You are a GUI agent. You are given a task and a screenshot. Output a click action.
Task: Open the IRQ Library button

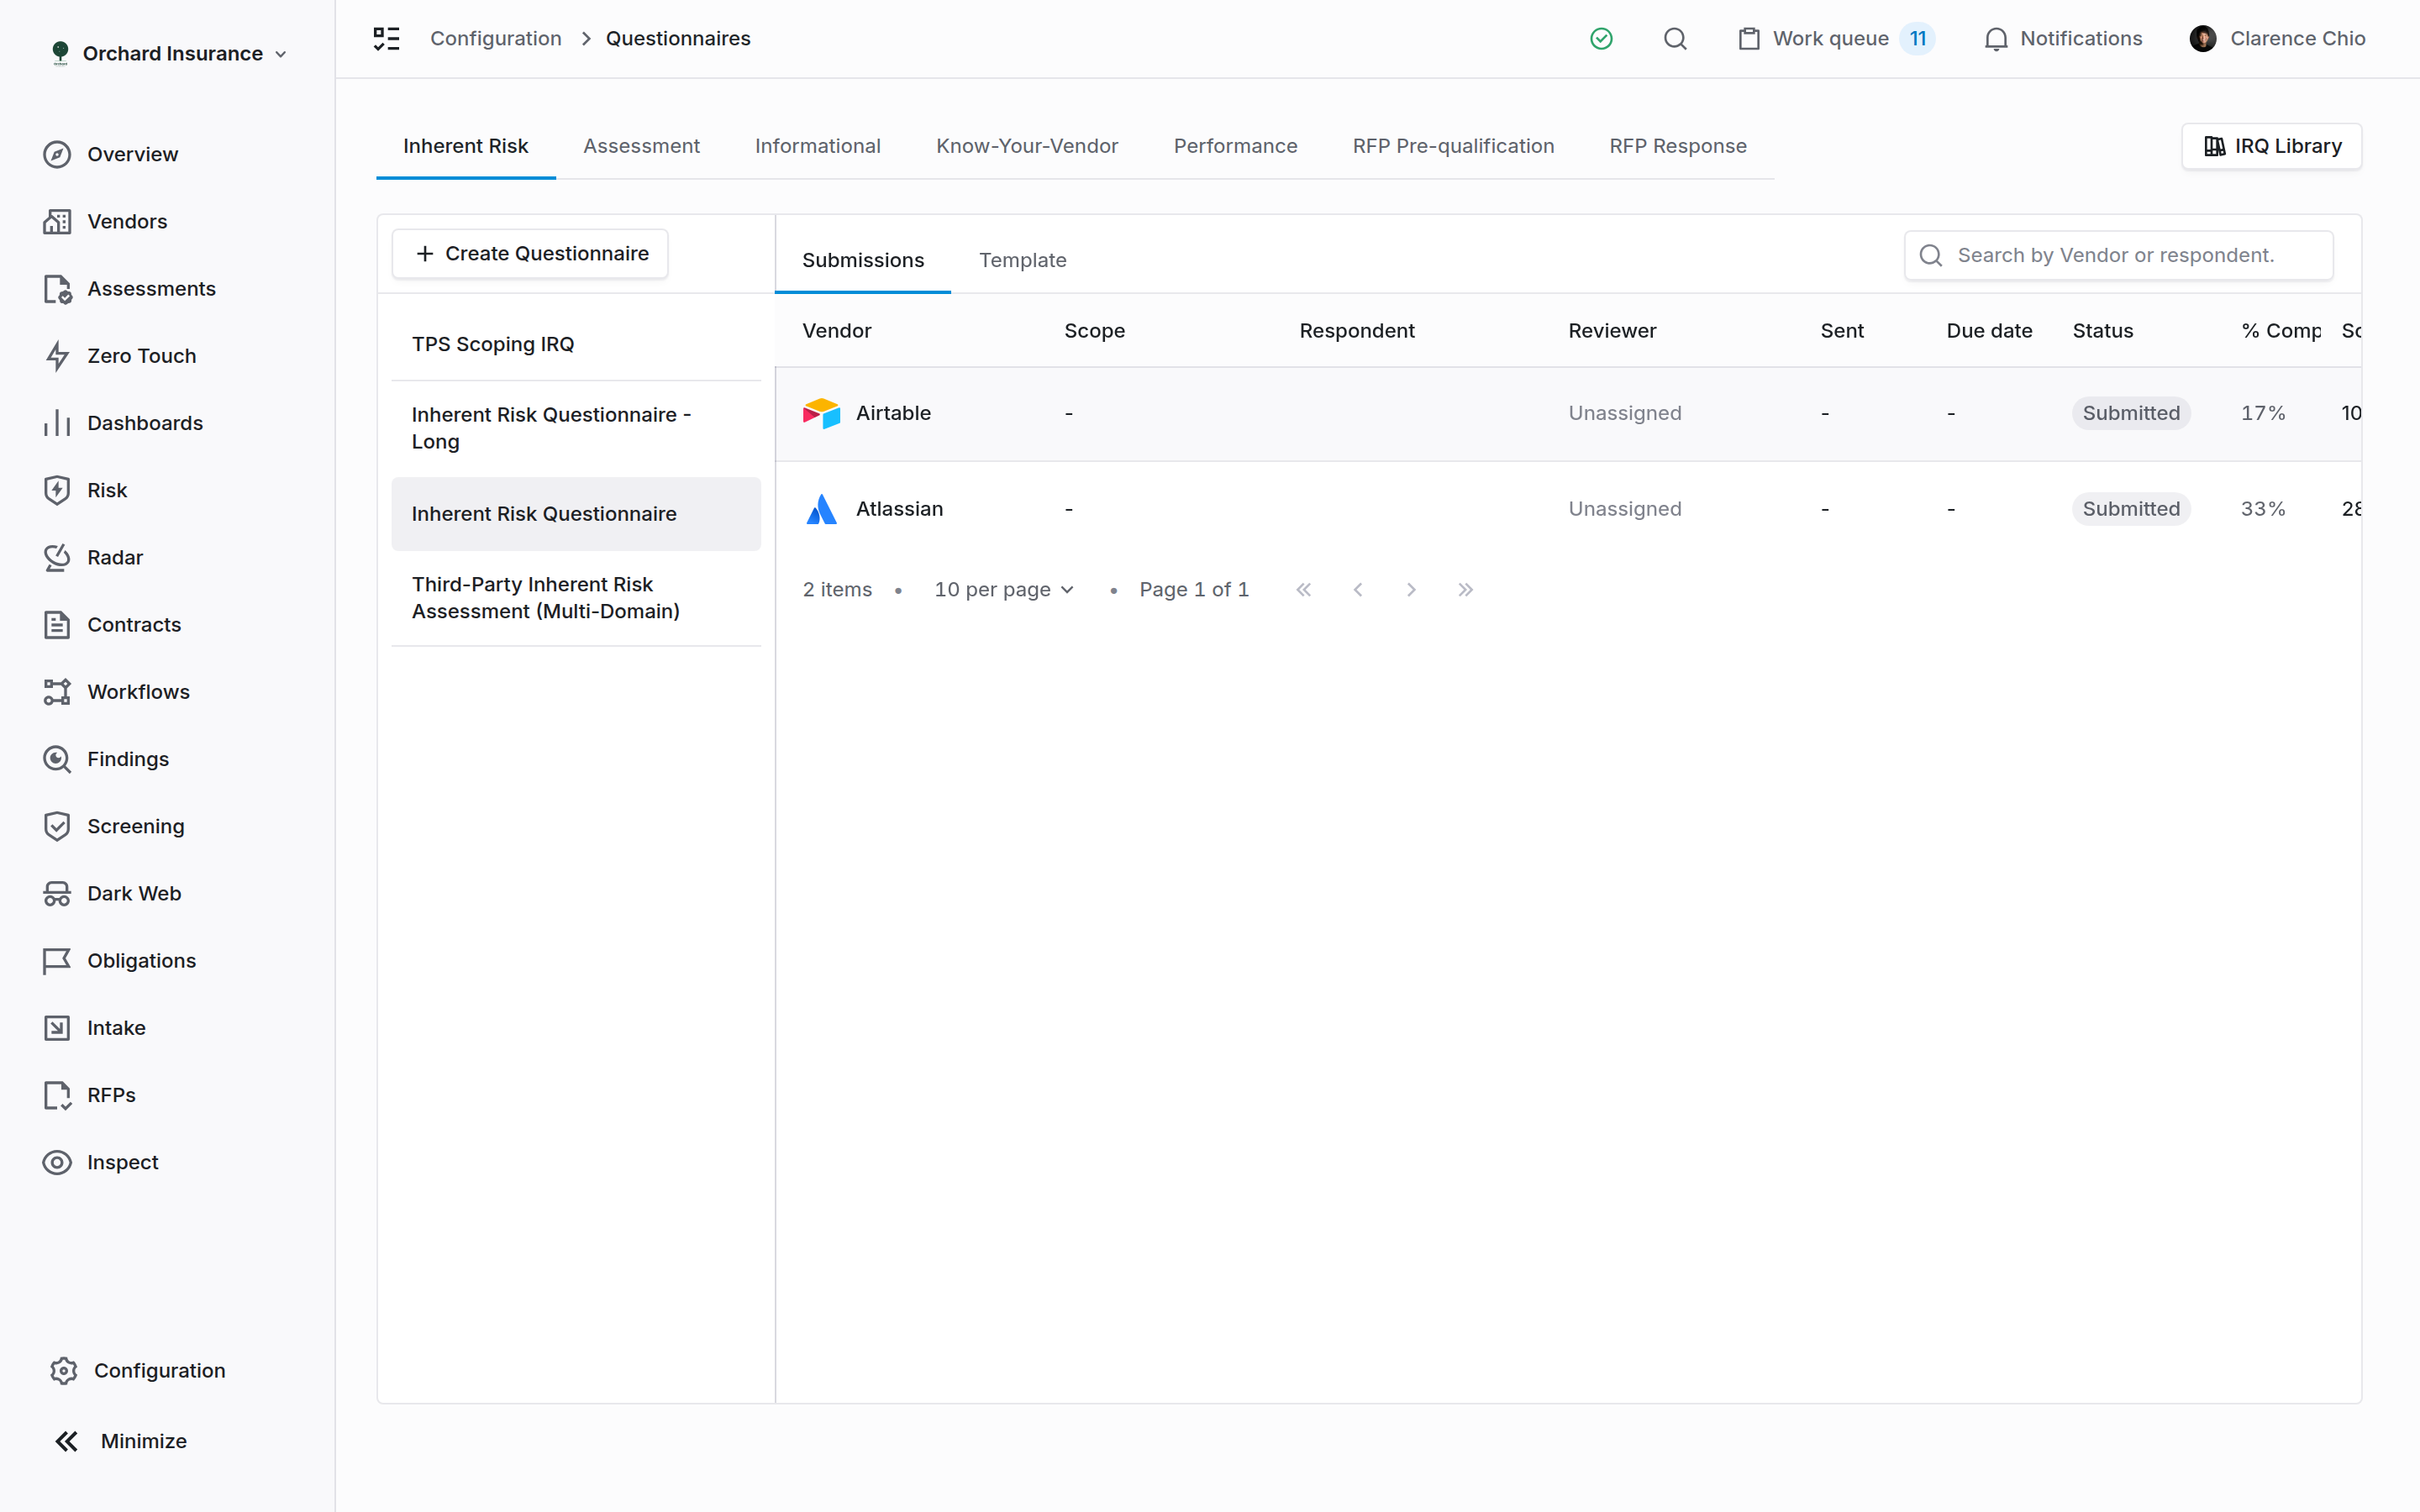click(x=2271, y=146)
